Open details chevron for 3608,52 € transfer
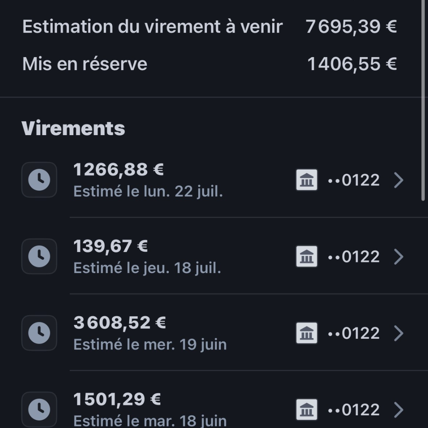 (399, 333)
